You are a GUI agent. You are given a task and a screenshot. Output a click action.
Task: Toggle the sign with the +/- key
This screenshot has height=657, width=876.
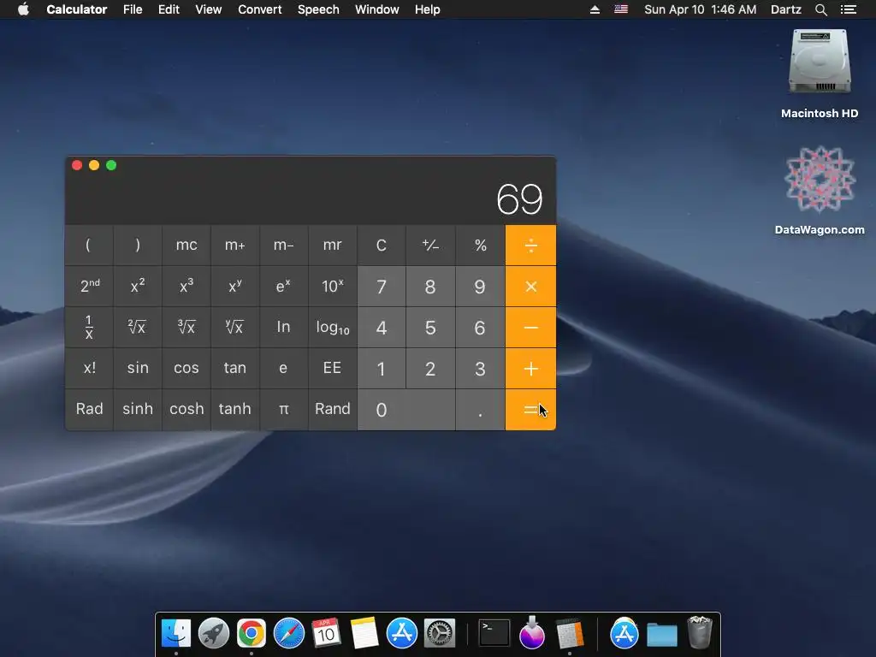click(430, 246)
